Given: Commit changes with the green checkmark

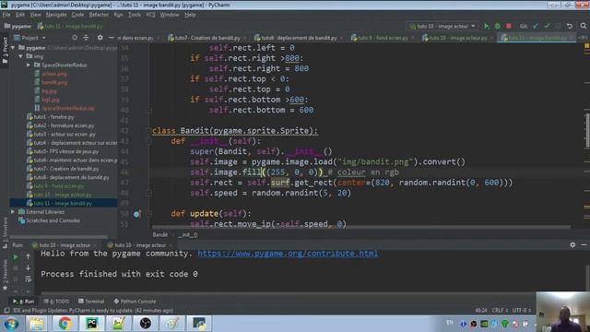Looking at the screenshot, I should tap(547, 26).
